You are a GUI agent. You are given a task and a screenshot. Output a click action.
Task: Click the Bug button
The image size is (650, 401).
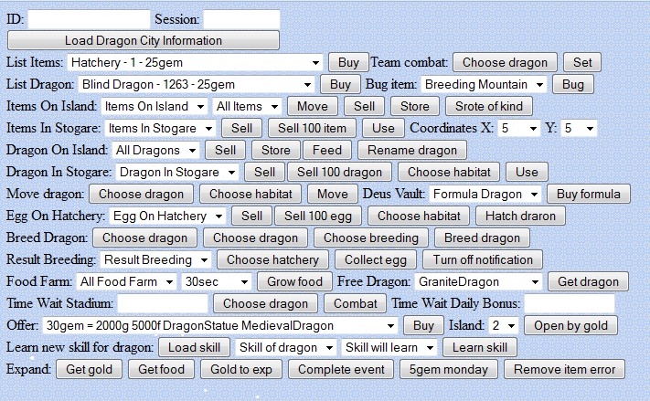573,85
